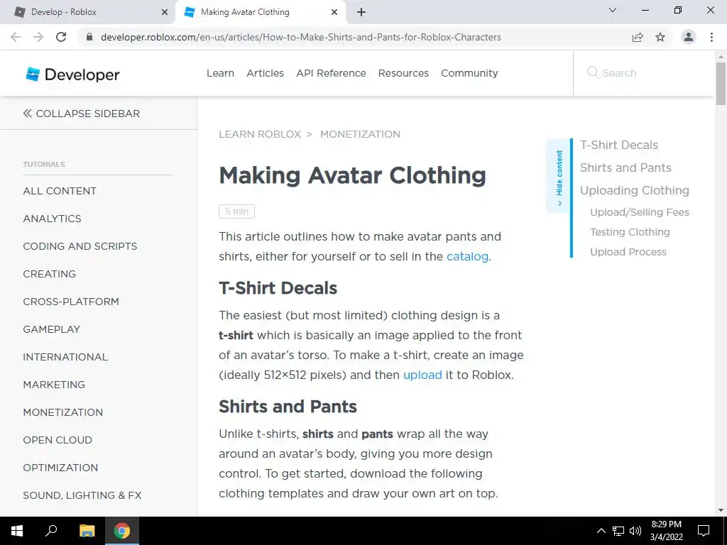Close the Making Avatar Clothing tab

click(x=334, y=12)
